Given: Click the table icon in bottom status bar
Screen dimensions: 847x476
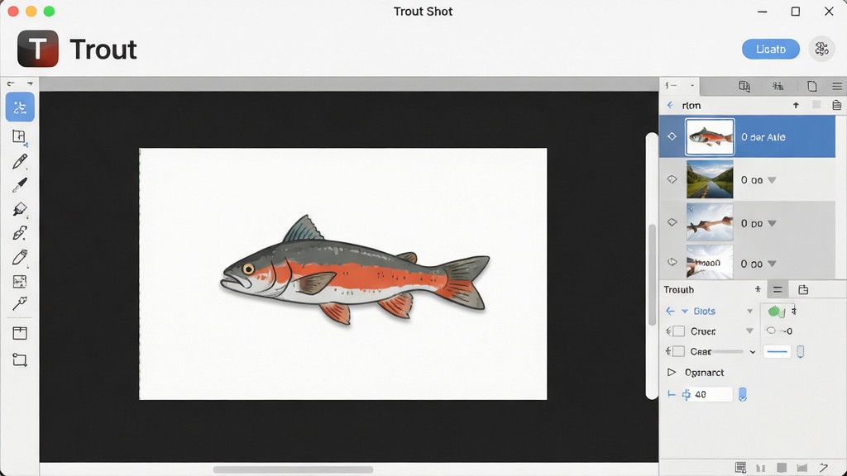Looking at the screenshot, I should pos(740,468).
